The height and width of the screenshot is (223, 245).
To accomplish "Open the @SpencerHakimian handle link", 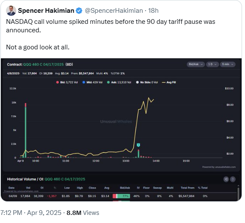I will pyautogui.click(x=114, y=11).
